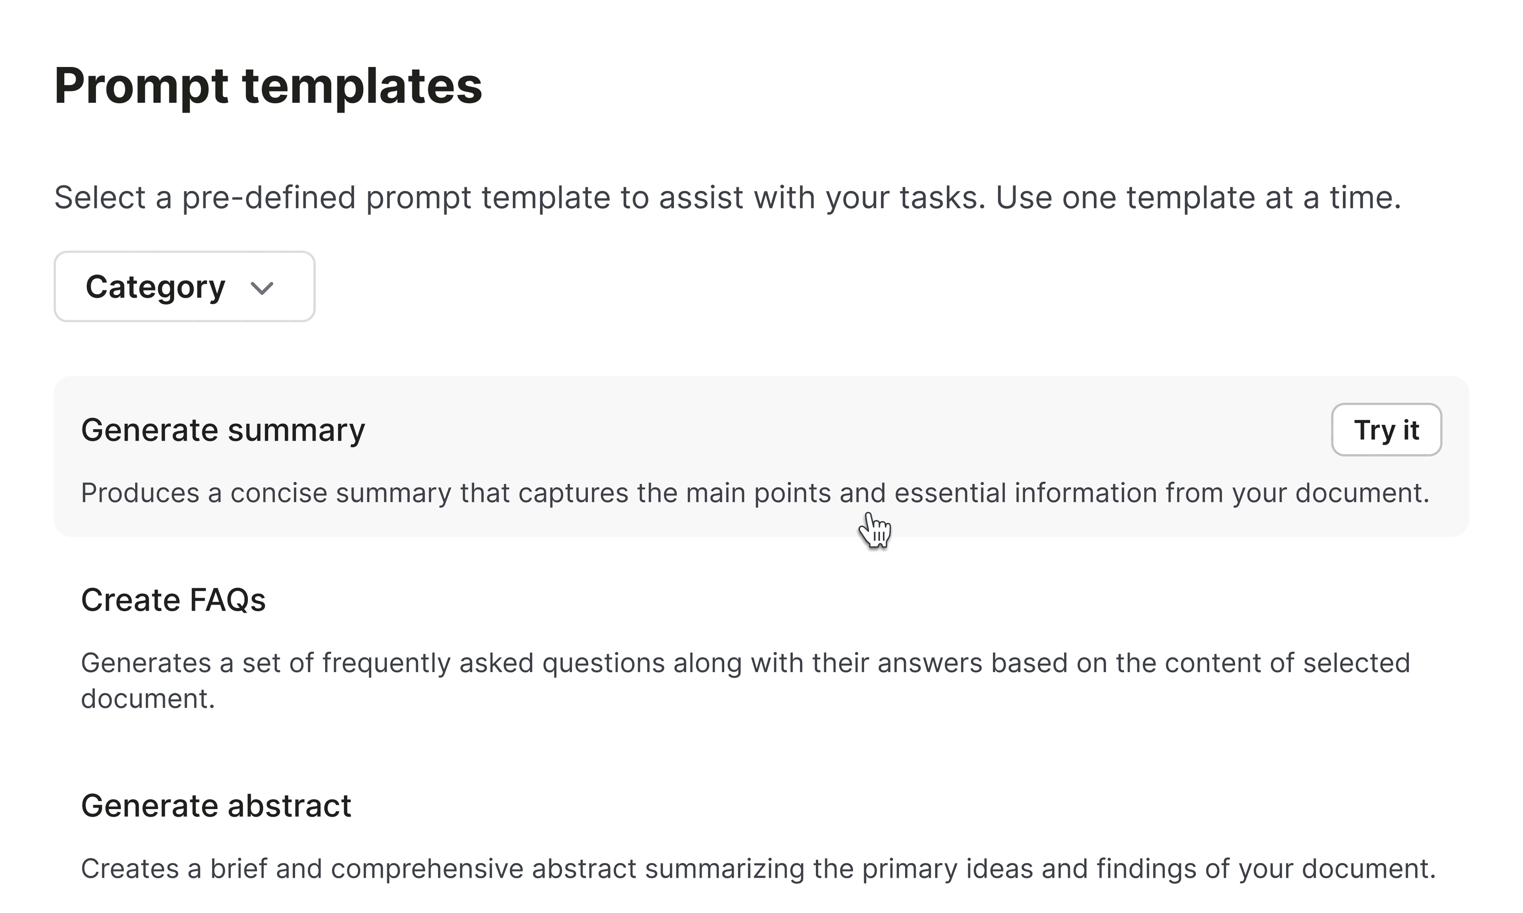Click the word 'summary' in Generate summary title
The height and width of the screenshot is (913, 1523).
pyautogui.click(x=297, y=431)
